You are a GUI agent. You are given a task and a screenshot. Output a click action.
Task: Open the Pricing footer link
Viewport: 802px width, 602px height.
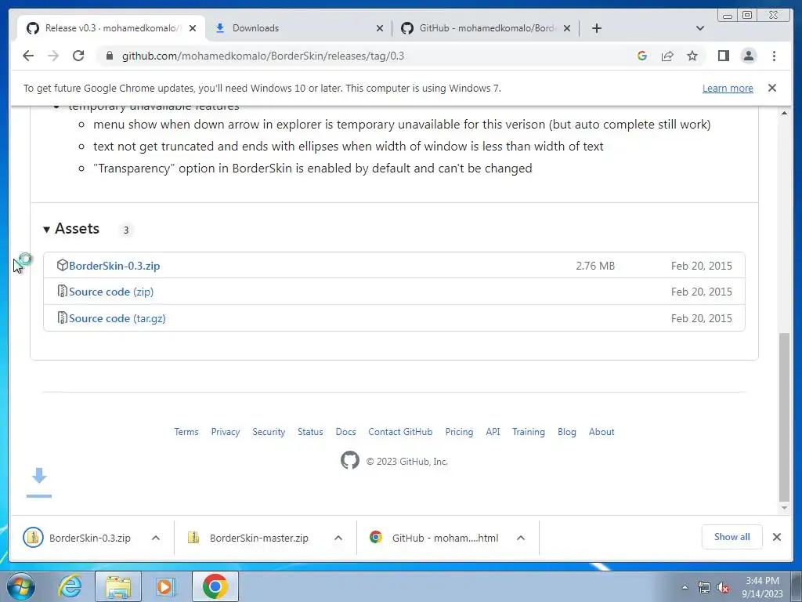(x=459, y=432)
